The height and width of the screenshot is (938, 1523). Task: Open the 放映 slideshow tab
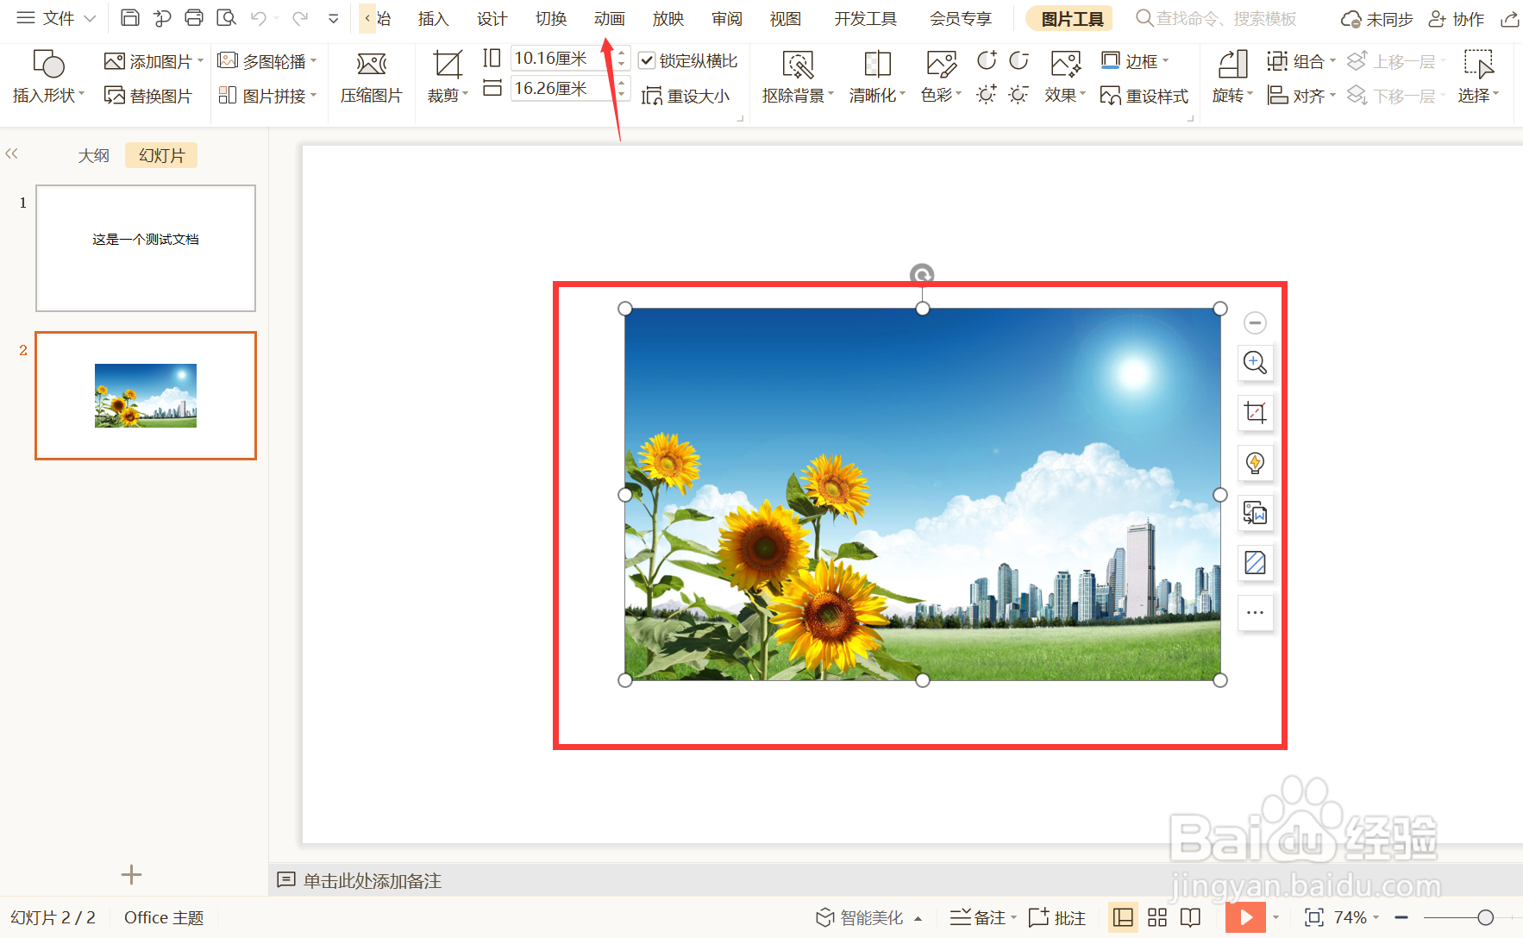pos(667,18)
